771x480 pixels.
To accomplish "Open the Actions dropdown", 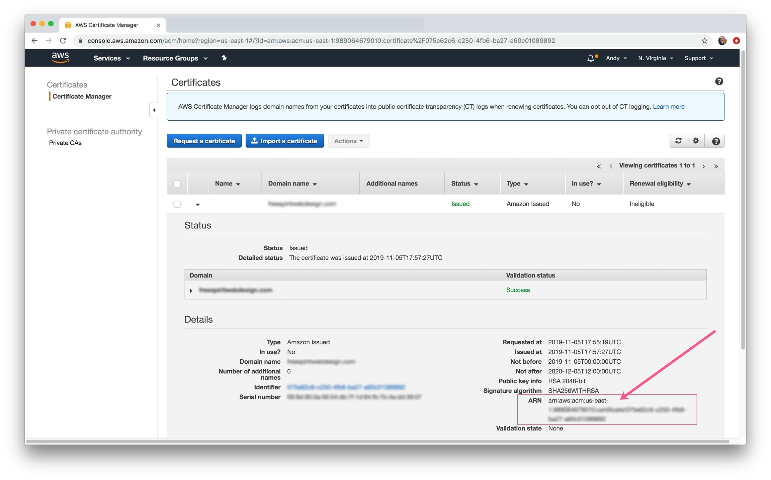I will [348, 141].
